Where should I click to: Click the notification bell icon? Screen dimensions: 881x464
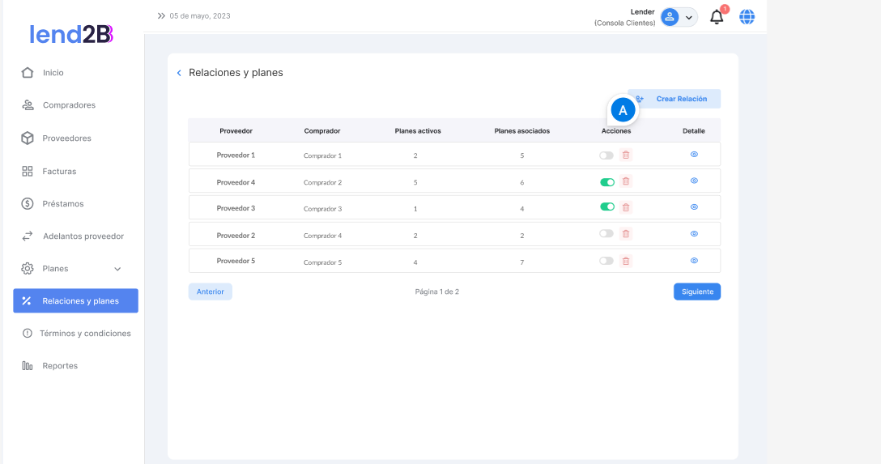click(x=717, y=17)
